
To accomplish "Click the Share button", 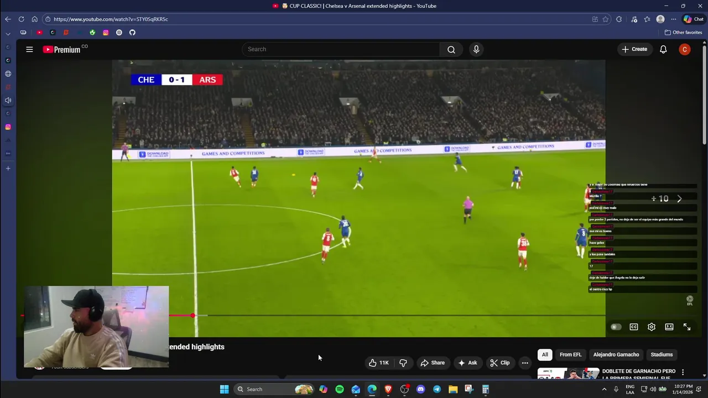I will tap(433, 363).
